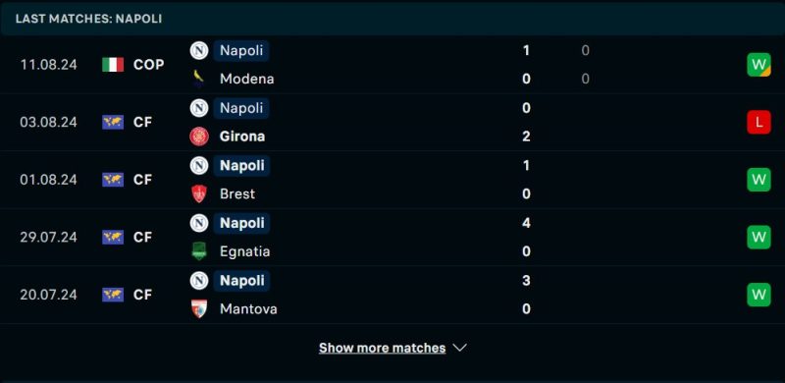Click the Mantova team crest icon
Viewport: 785px width, 383px height.
point(199,308)
